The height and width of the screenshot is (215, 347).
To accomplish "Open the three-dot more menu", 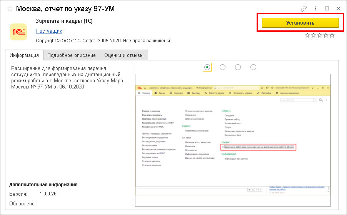I will (315, 8).
